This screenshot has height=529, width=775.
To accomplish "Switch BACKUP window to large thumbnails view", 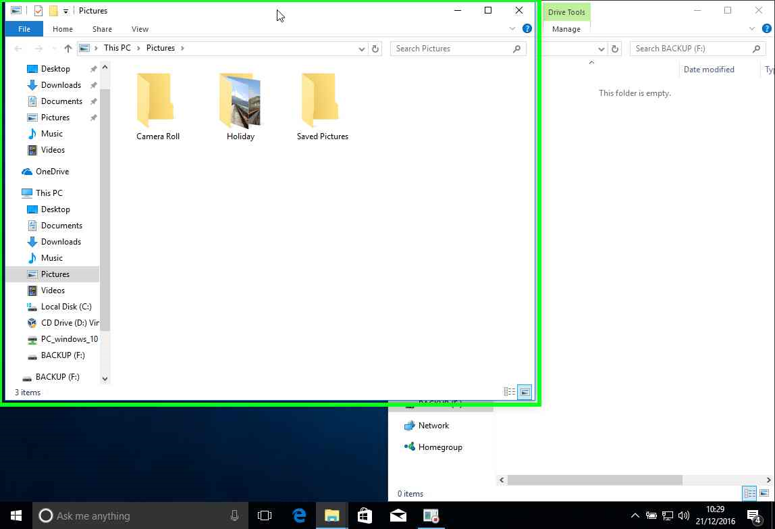I will [x=764, y=493].
